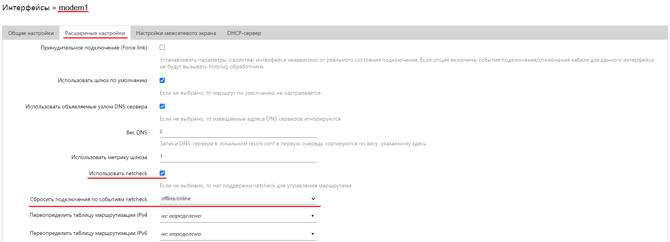670x242 pixels.
Task: Click the не опредслено value for IPv4 table
Action: pyautogui.click(x=181, y=216)
